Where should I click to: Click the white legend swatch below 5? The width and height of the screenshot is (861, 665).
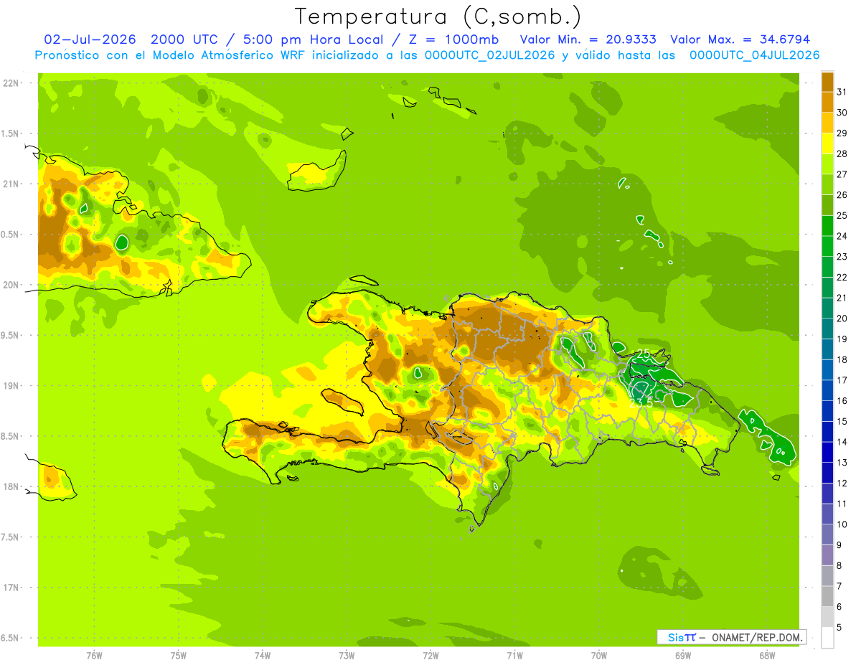(827, 638)
